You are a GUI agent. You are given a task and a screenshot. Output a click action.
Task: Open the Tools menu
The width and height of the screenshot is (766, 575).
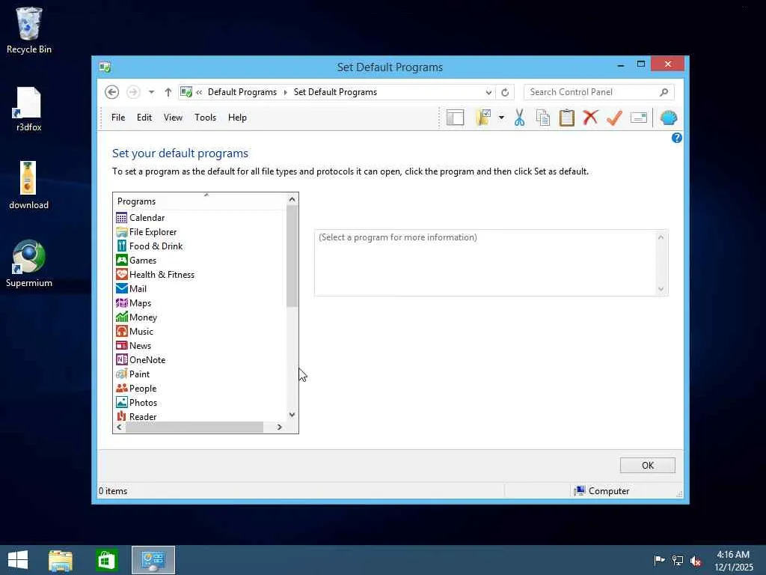coord(205,118)
